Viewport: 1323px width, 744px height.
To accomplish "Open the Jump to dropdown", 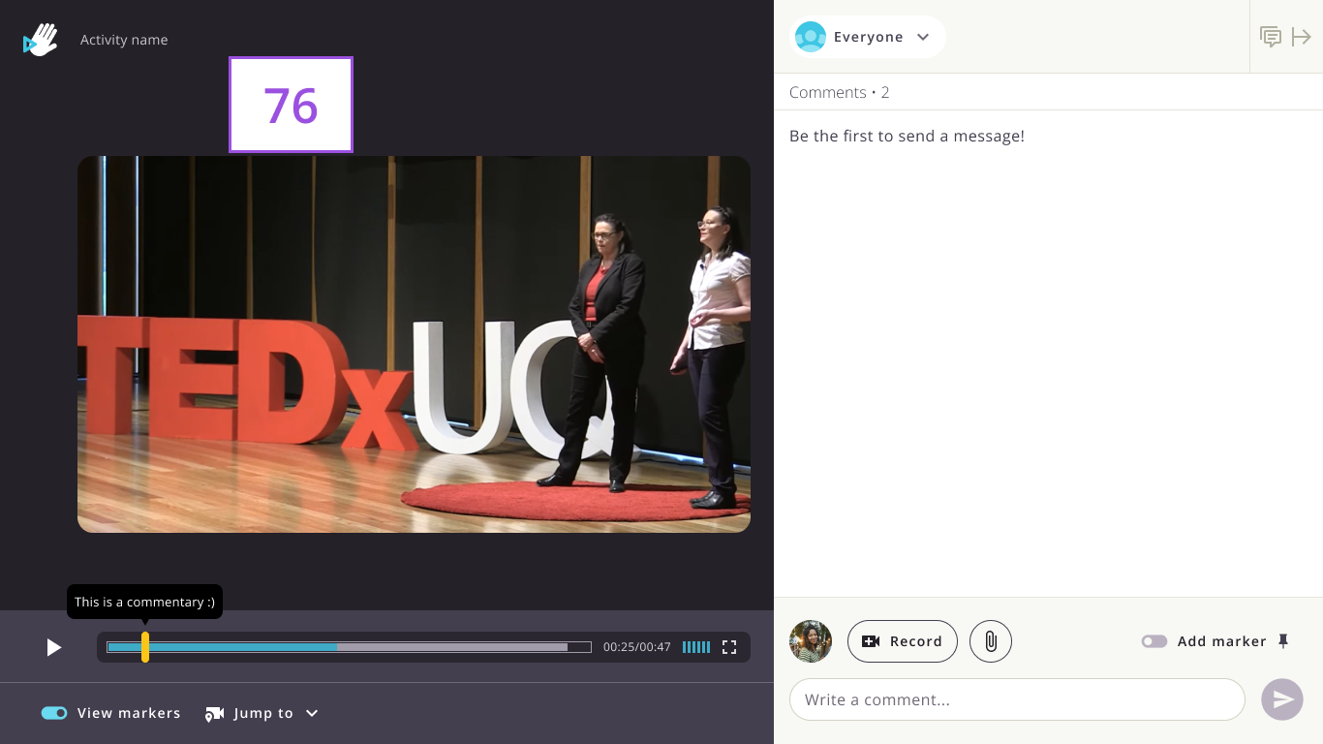I will coord(262,713).
